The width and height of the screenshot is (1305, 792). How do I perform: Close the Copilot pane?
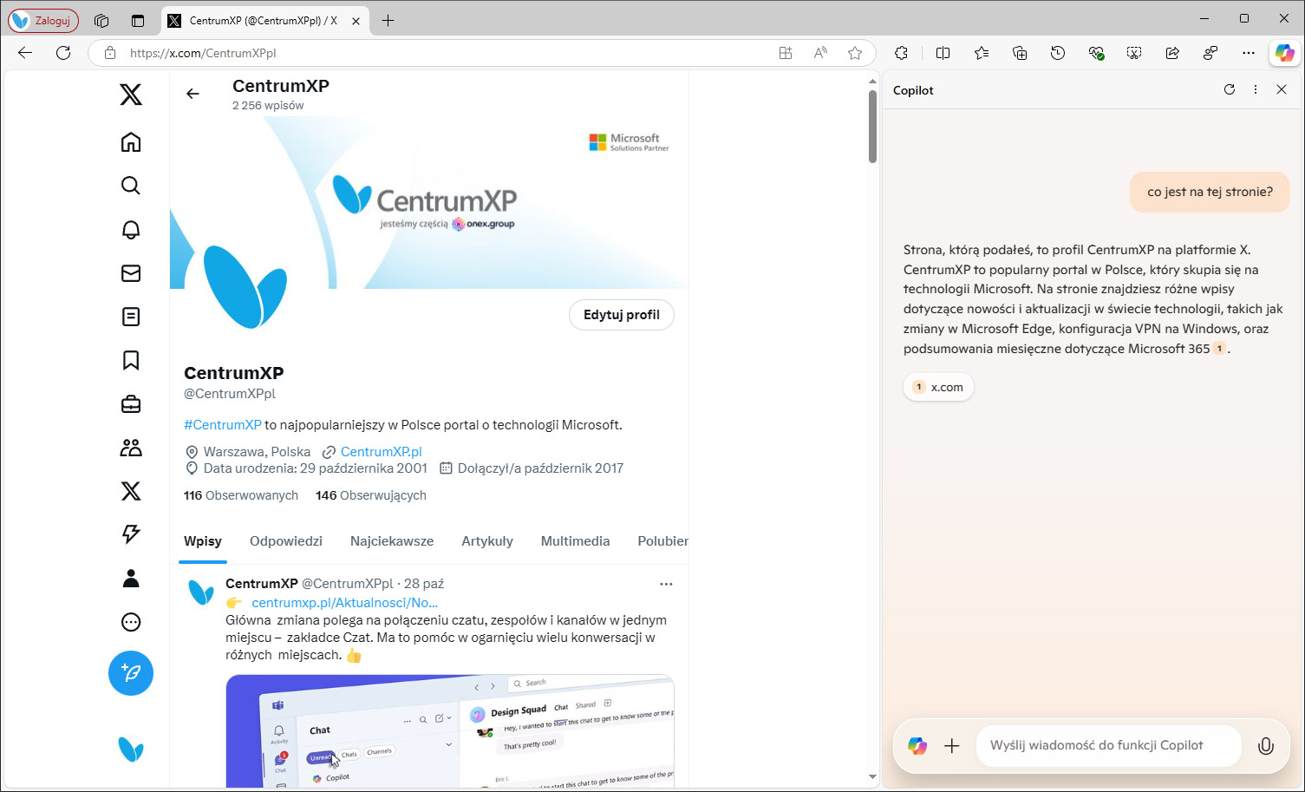(x=1282, y=89)
